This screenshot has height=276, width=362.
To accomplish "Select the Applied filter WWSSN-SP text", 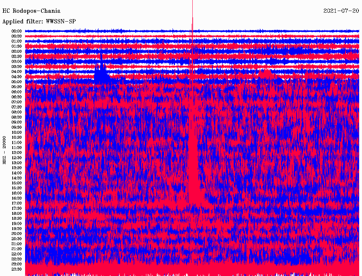I will [39, 22].
